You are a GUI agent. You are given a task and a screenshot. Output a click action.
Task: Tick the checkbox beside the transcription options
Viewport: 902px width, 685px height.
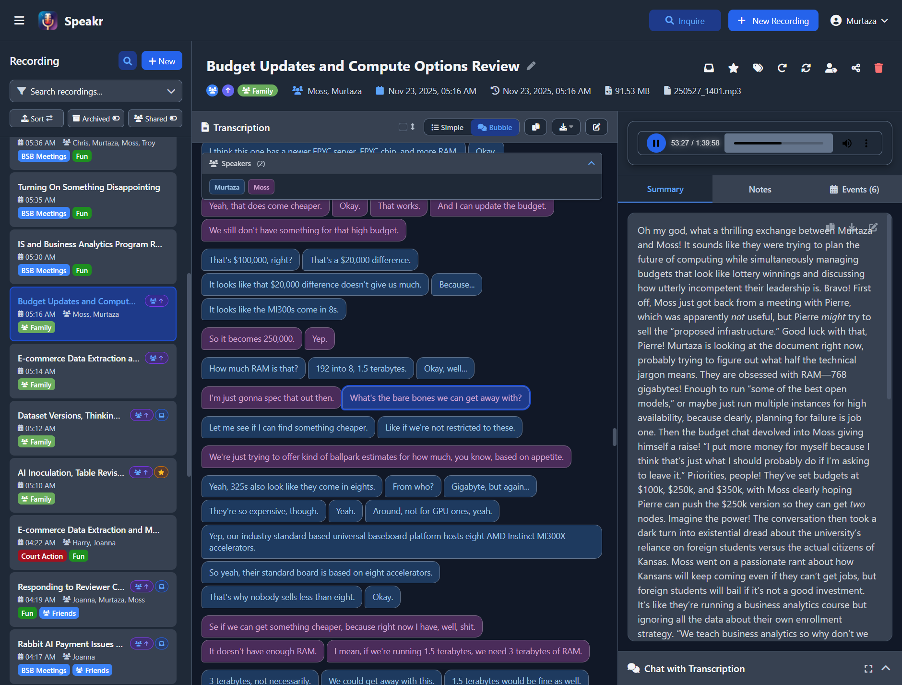[403, 127]
